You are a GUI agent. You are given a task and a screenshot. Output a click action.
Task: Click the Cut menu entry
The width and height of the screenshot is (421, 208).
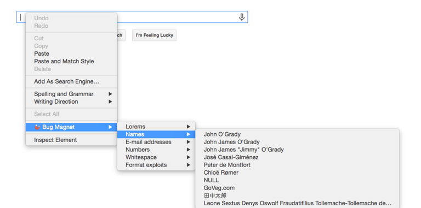(71, 39)
